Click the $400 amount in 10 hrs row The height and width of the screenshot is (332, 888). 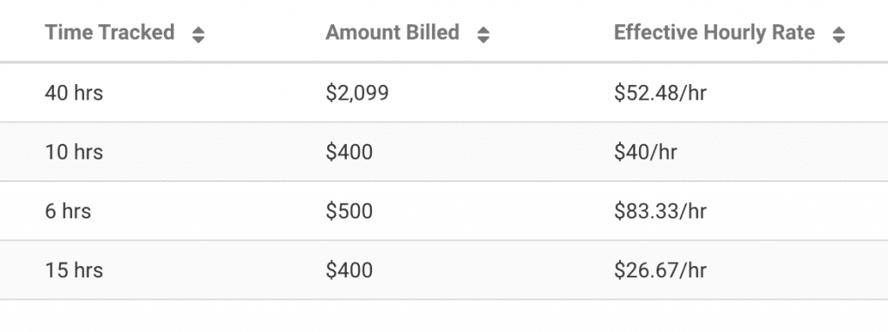[349, 152]
